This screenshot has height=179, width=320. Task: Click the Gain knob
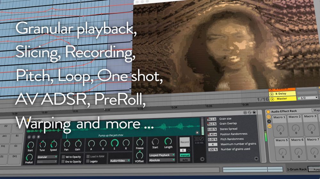(x=78, y=144)
